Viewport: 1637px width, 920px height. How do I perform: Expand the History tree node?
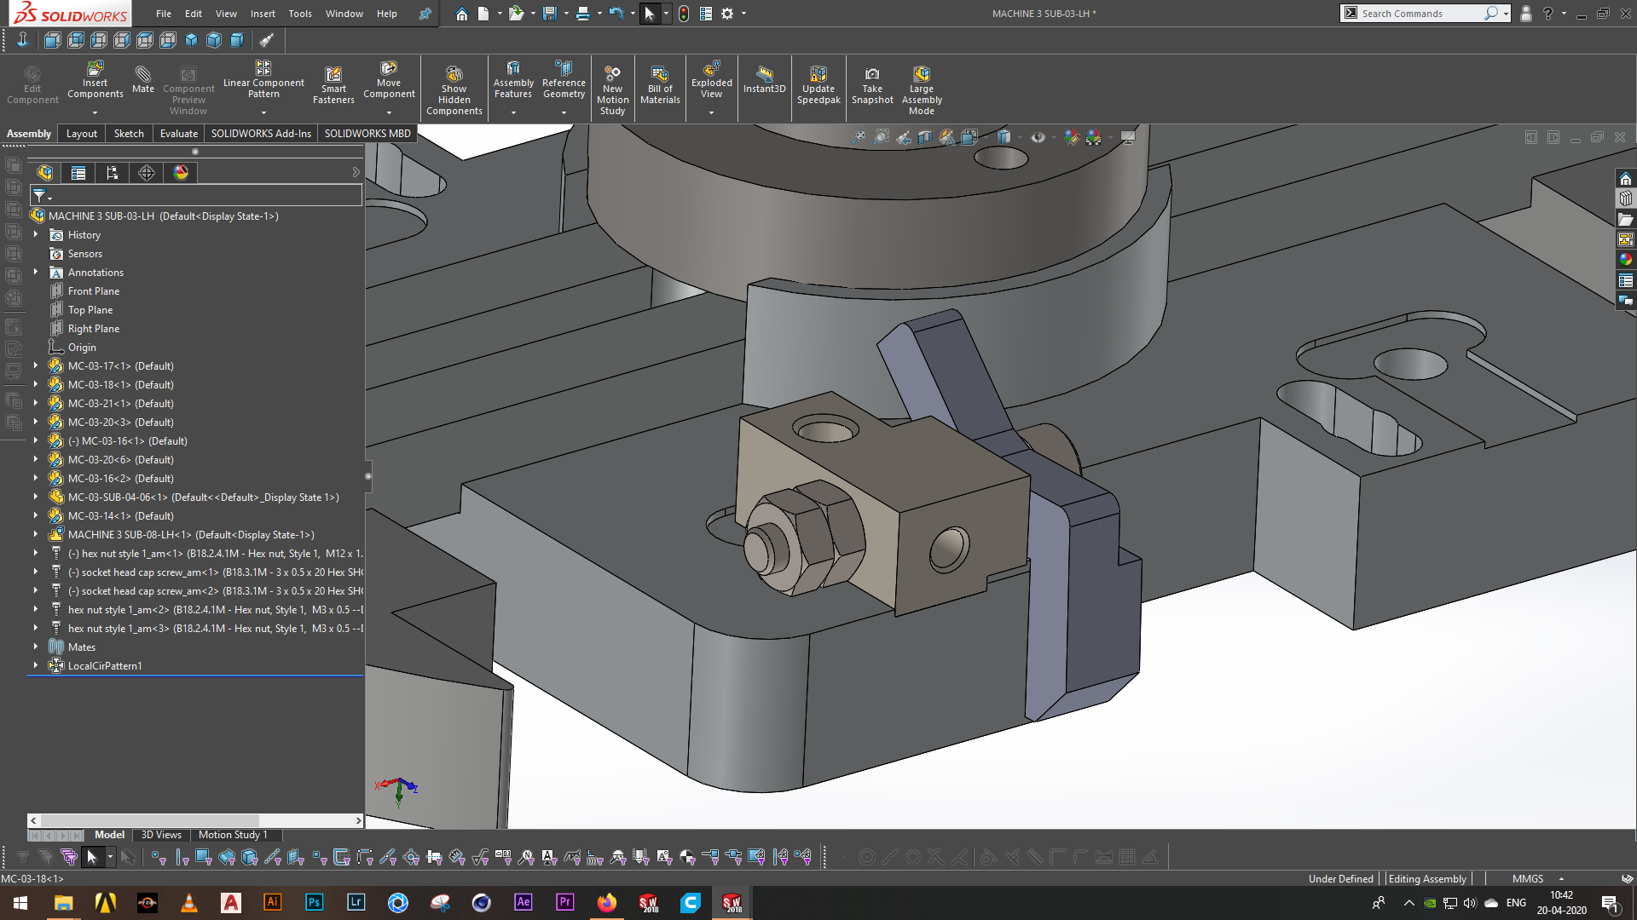[x=36, y=234]
